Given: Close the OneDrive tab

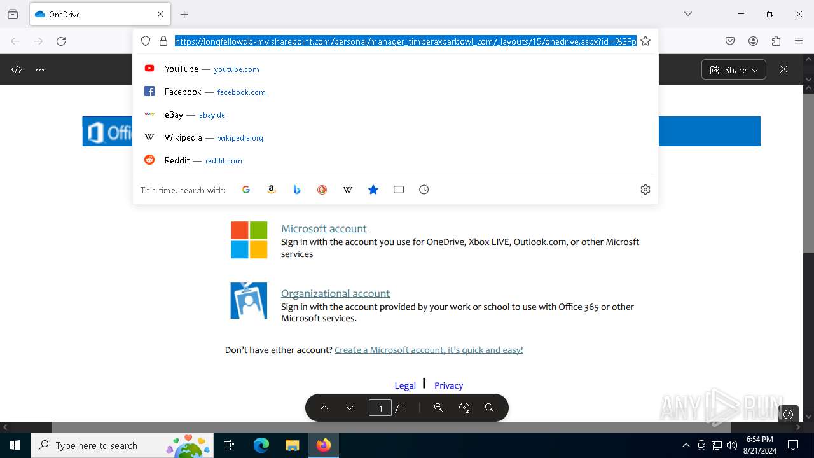Looking at the screenshot, I should pyautogui.click(x=160, y=14).
